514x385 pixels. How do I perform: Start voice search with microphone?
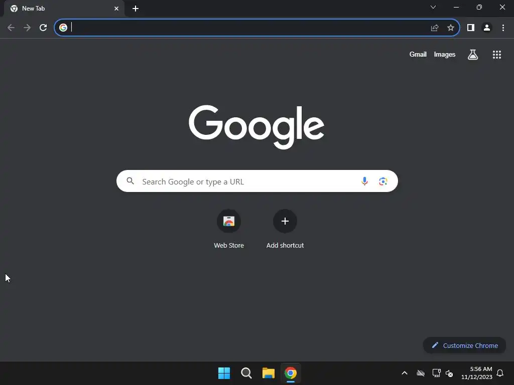click(x=364, y=181)
